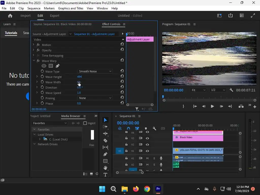Image resolution: width=260 pixels, height=195 pixels.
Task: Open Premiere Pro in Windows taskbar
Action: point(158,189)
